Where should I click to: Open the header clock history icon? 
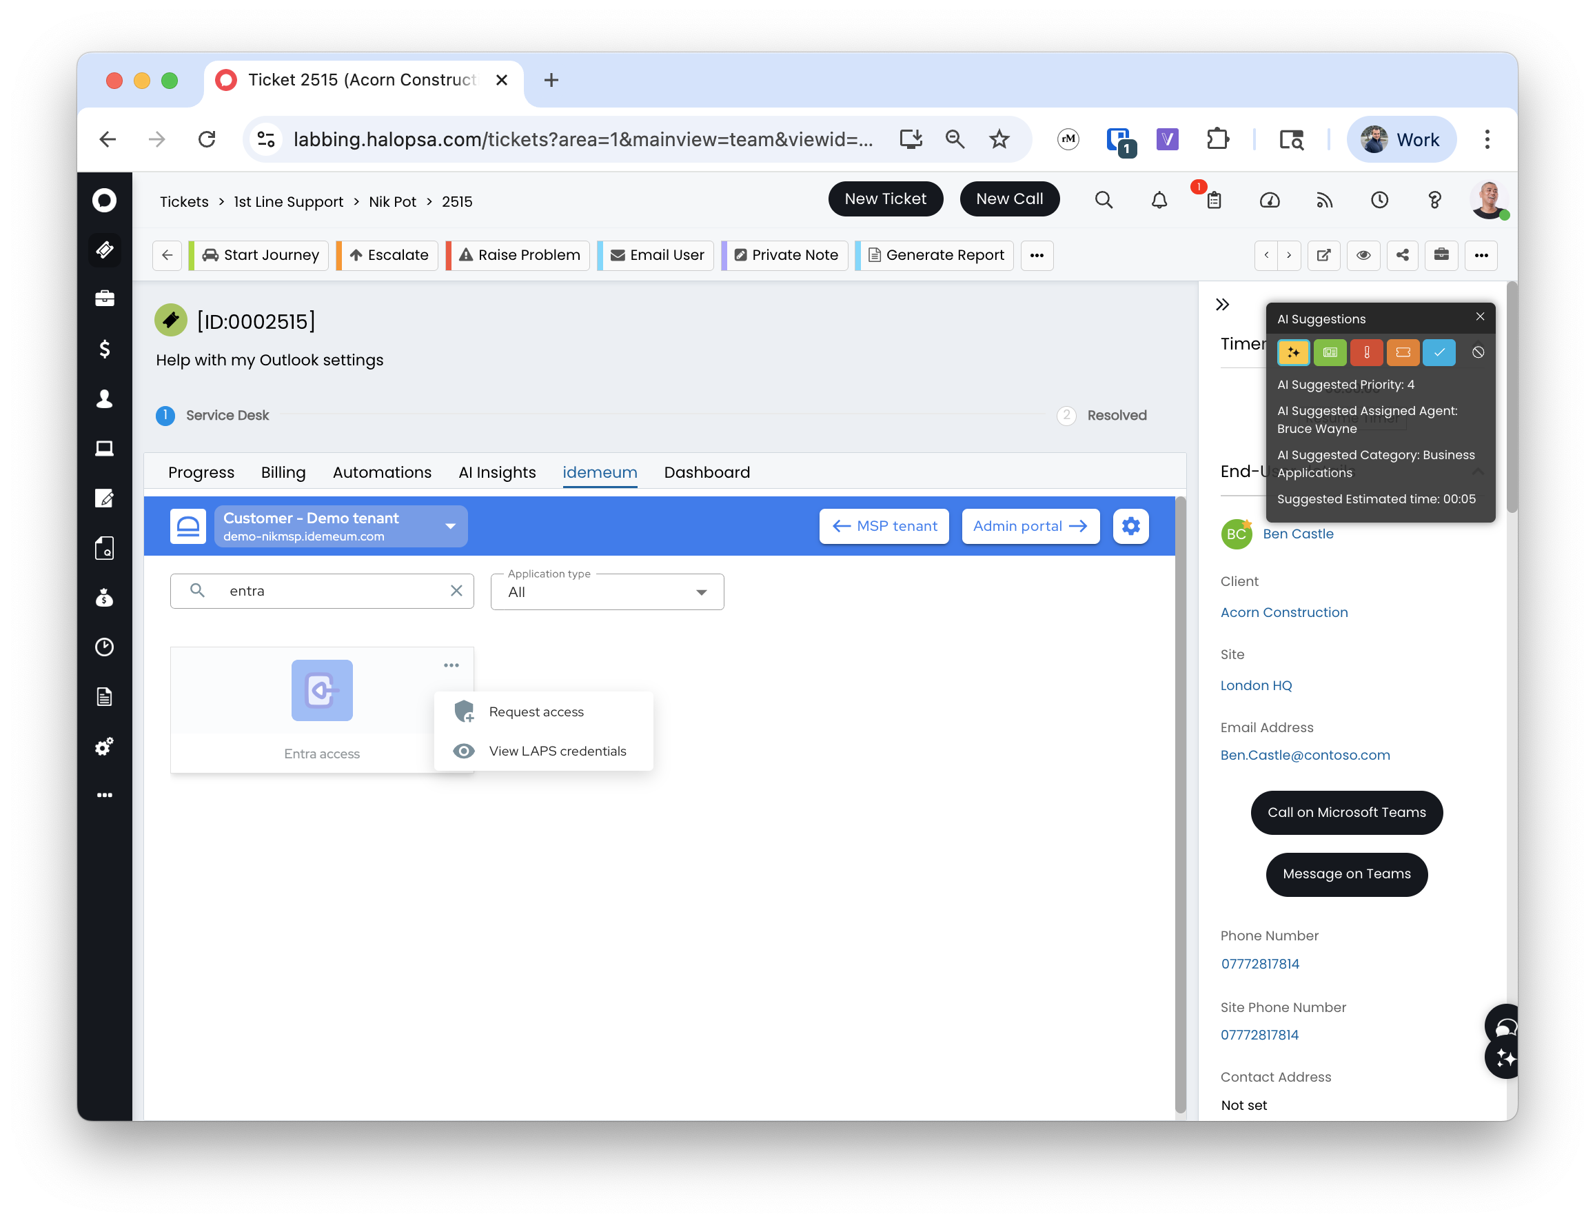(x=1380, y=199)
